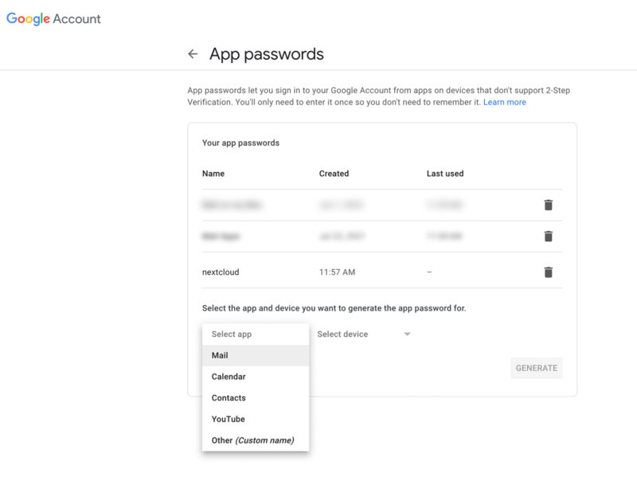Click the Created column header

coord(334,174)
